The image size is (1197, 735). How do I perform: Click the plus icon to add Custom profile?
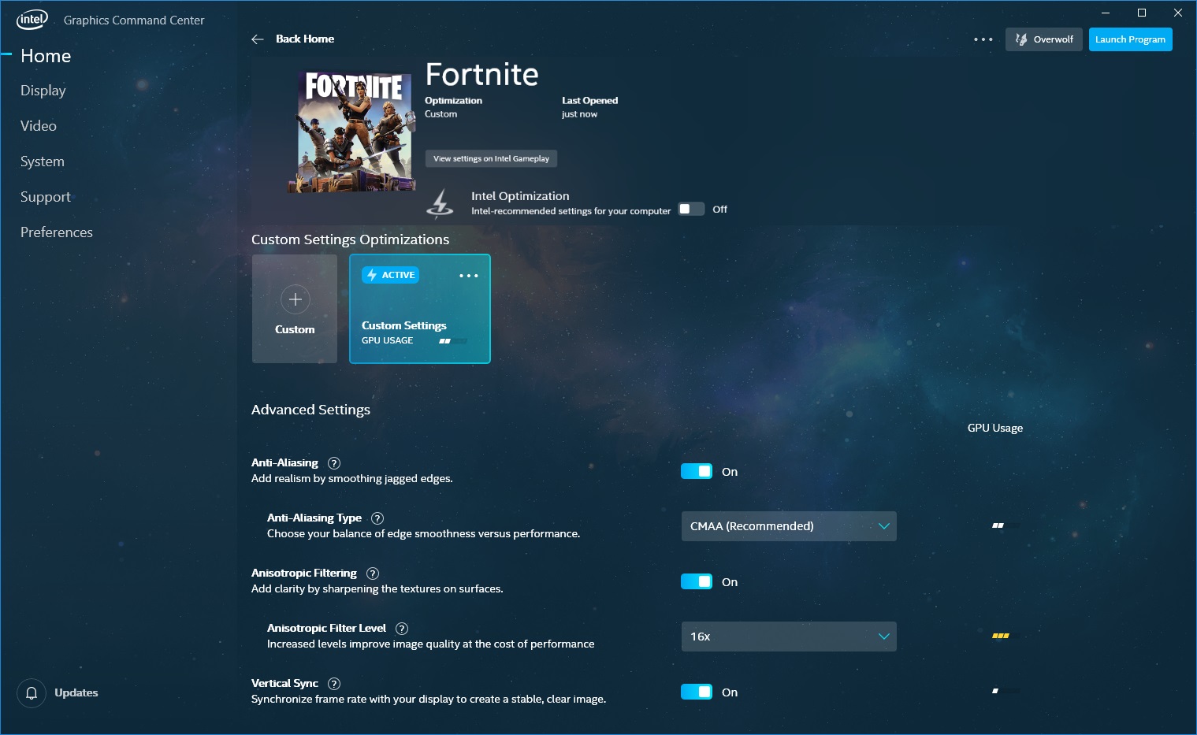pos(296,299)
